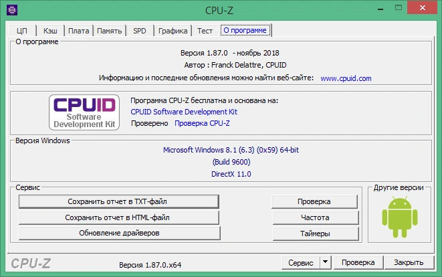Click the bottom Сервис button
Image resolution: width=442 pixels, height=277 pixels.
[x=300, y=262]
